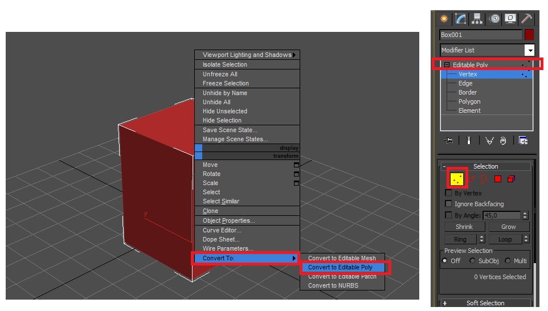Open the Convert To submenu

pos(247,258)
